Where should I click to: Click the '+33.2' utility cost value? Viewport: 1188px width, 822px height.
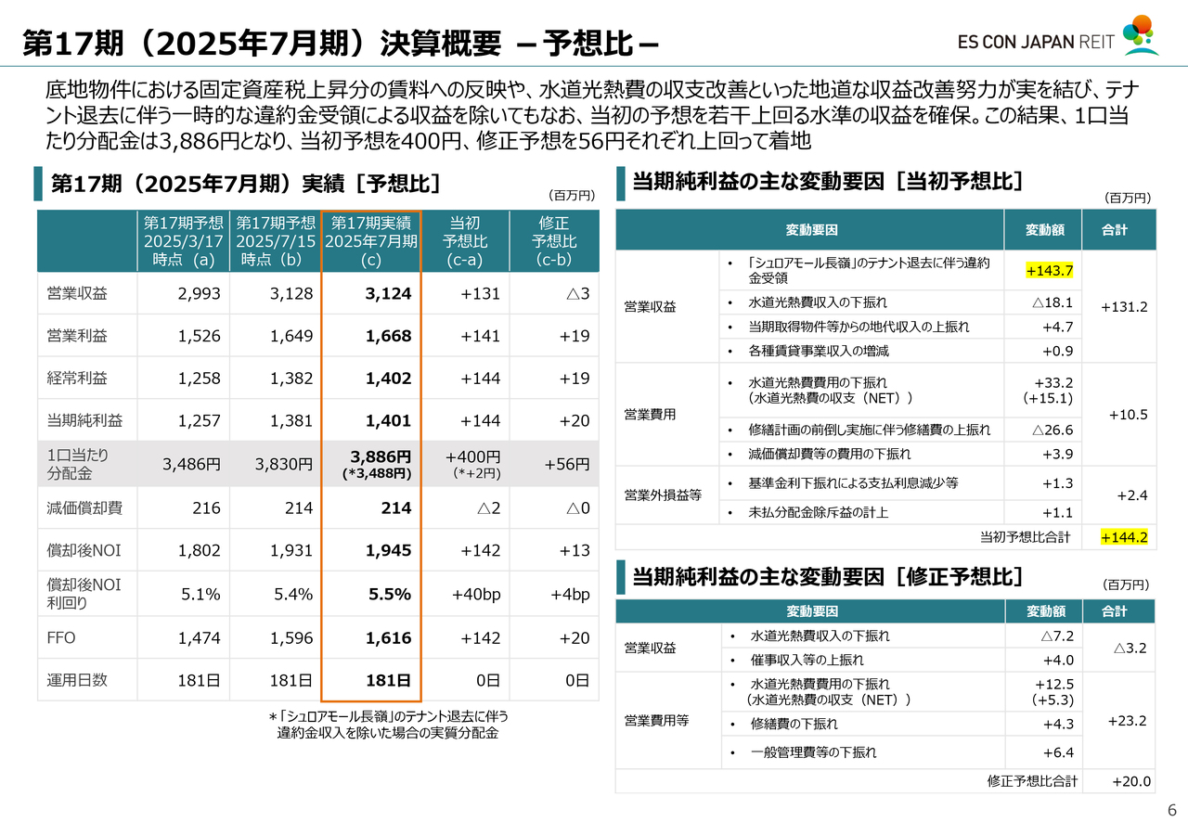coord(1053,382)
